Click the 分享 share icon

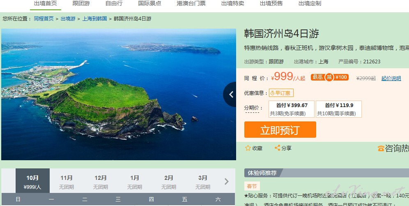(x=277, y=148)
